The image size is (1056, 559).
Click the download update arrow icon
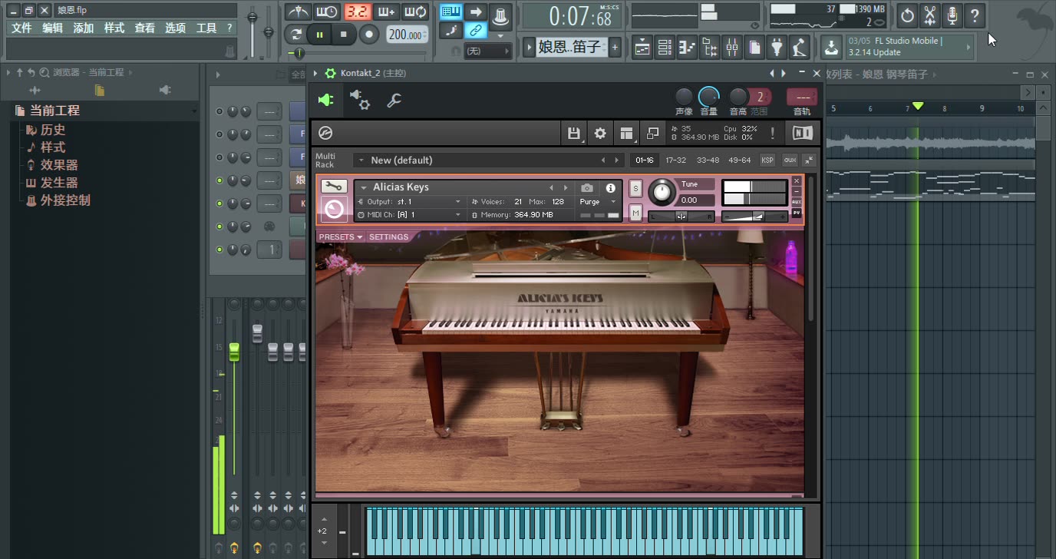click(x=831, y=48)
